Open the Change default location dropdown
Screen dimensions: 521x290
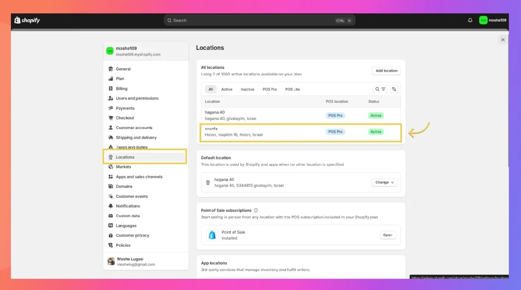384,182
